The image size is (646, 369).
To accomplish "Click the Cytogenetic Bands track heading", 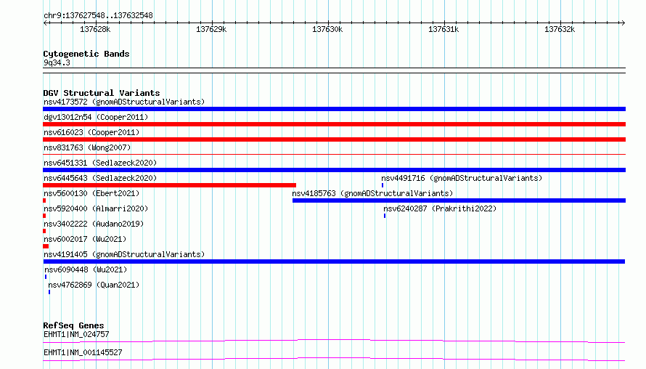I will 86,54.
